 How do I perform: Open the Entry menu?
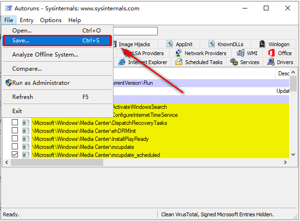(x=26, y=20)
